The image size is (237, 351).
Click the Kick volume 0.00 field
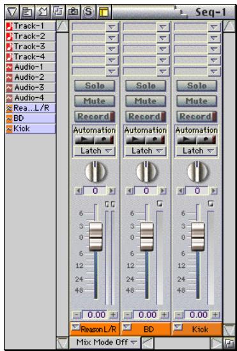tap(198, 315)
